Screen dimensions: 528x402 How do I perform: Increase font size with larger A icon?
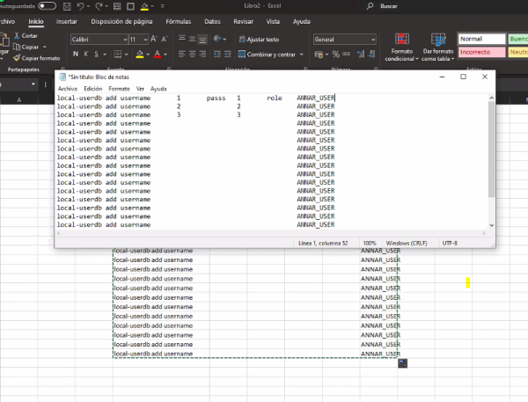153,39
